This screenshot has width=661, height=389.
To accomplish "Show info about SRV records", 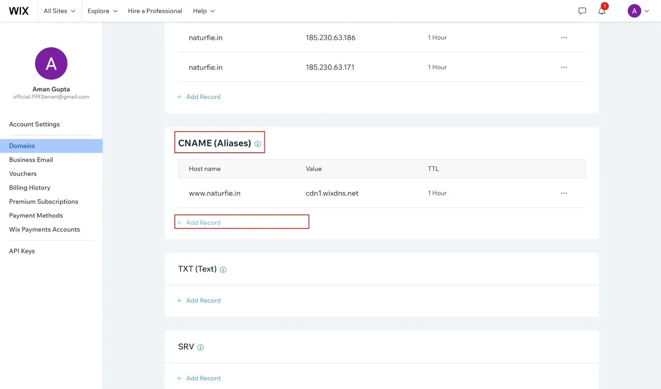I will 200,348.
